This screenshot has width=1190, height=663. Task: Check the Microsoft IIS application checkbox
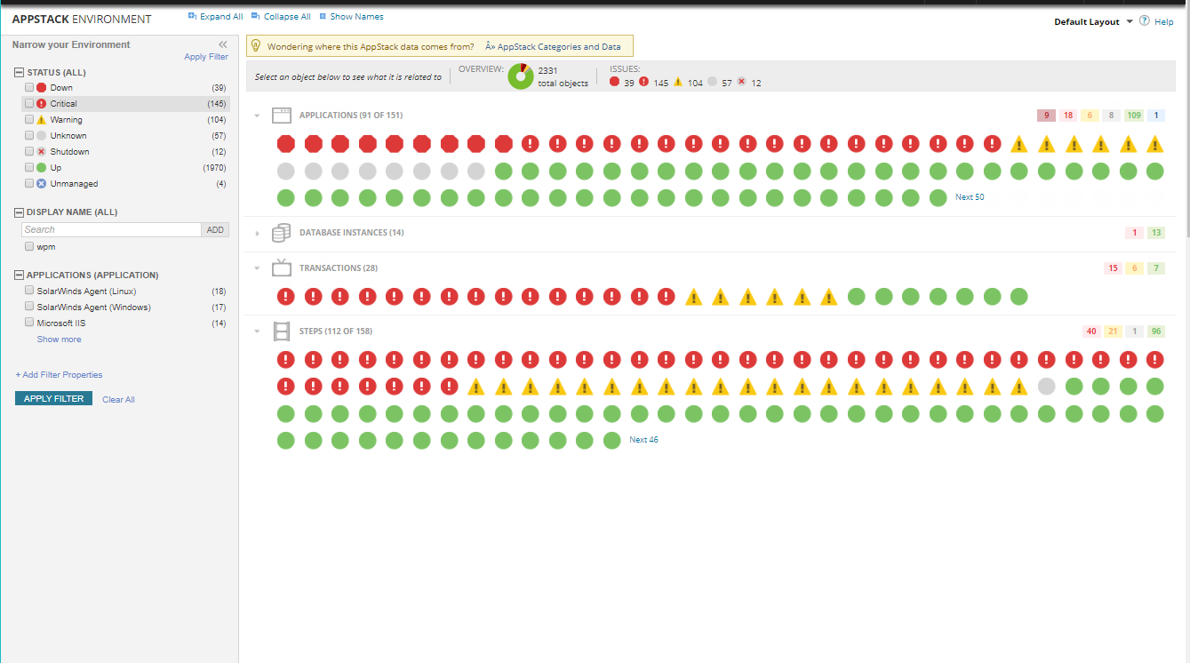point(28,322)
